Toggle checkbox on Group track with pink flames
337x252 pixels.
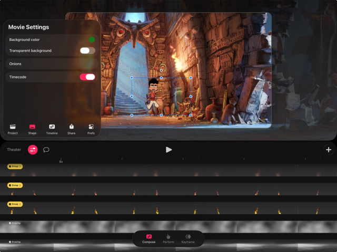pos(10,185)
